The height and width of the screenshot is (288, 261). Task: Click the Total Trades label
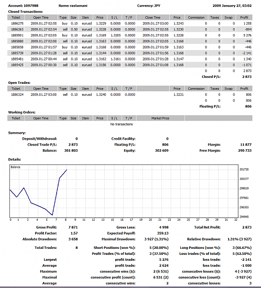[46, 247]
